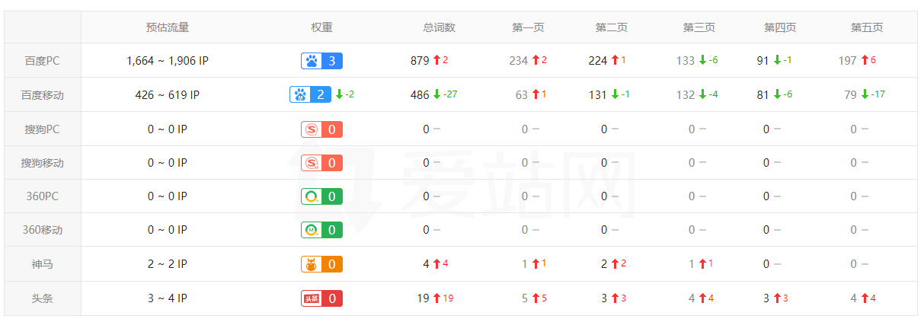This screenshot has height=322, width=924.
Task: Click the 360PC green weight badge
Action: [x=321, y=196]
